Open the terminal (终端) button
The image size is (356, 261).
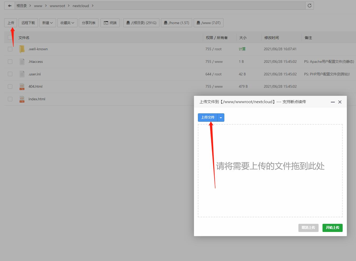coord(110,23)
